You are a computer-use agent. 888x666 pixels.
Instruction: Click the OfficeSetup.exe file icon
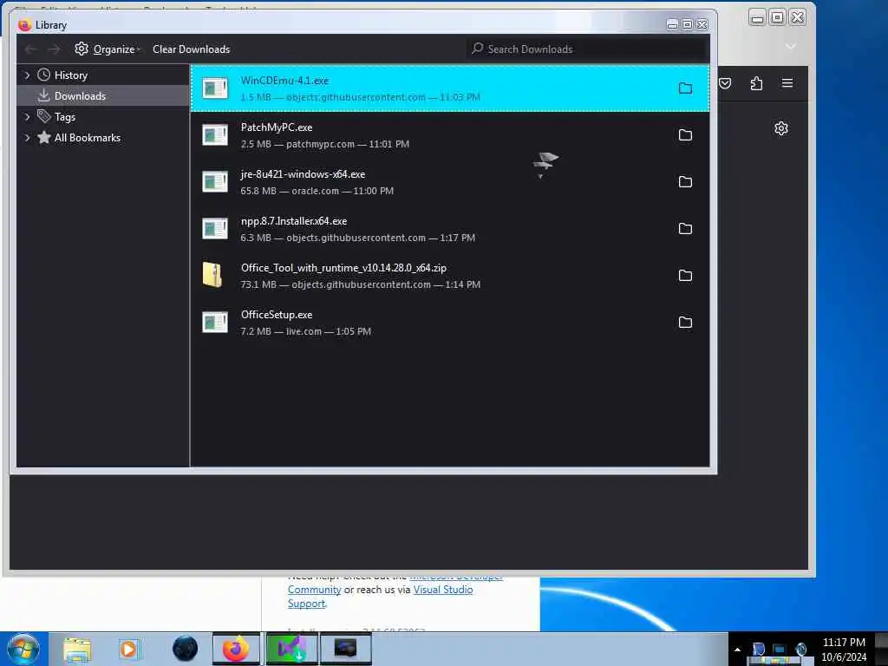pos(215,323)
